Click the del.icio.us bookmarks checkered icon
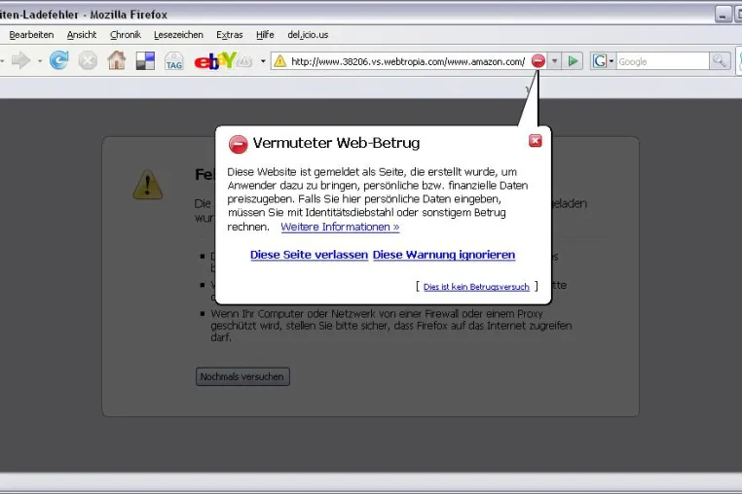This screenshot has width=742, height=494. click(x=145, y=61)
